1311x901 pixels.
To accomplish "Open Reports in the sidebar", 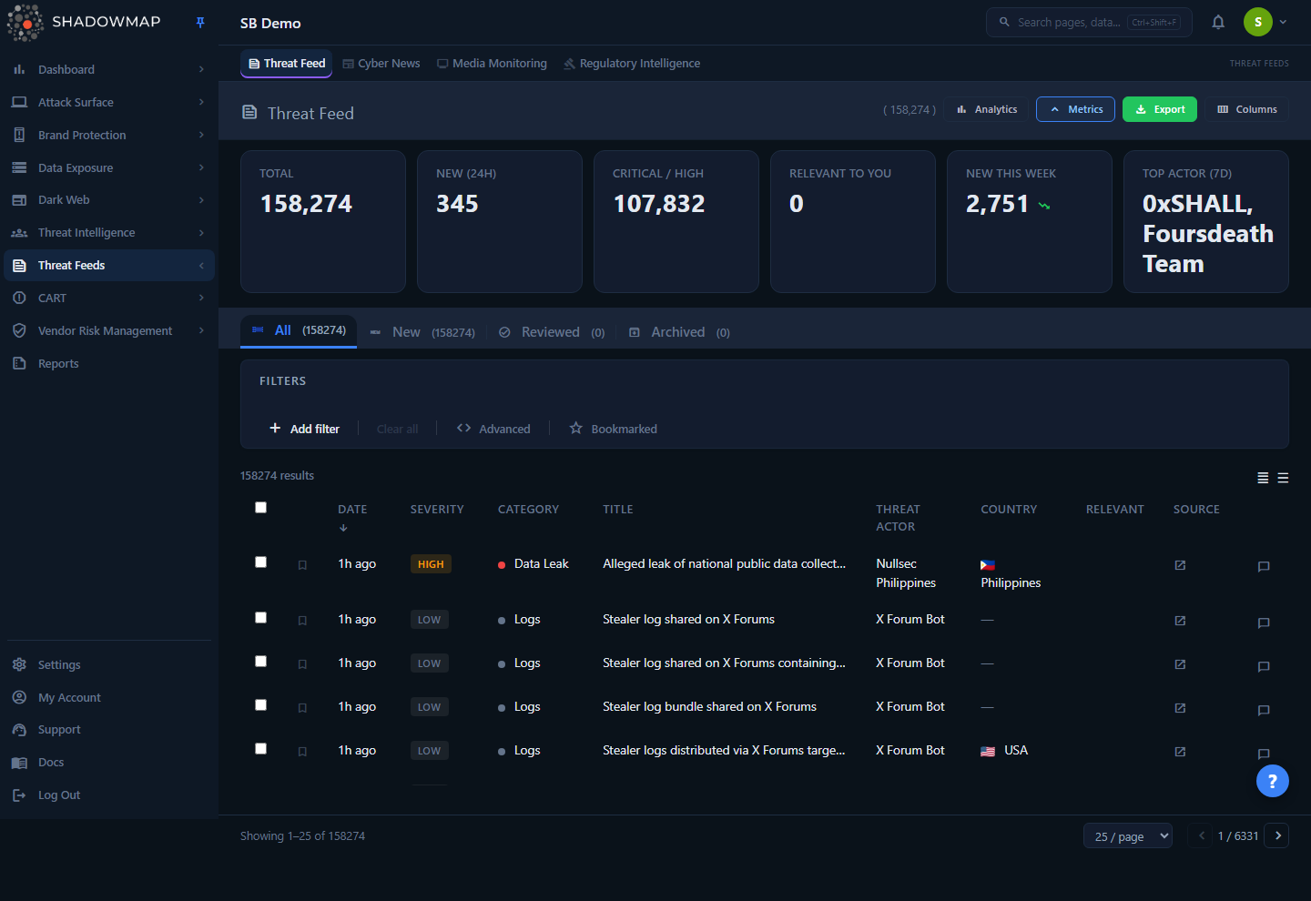I will 109,363.
